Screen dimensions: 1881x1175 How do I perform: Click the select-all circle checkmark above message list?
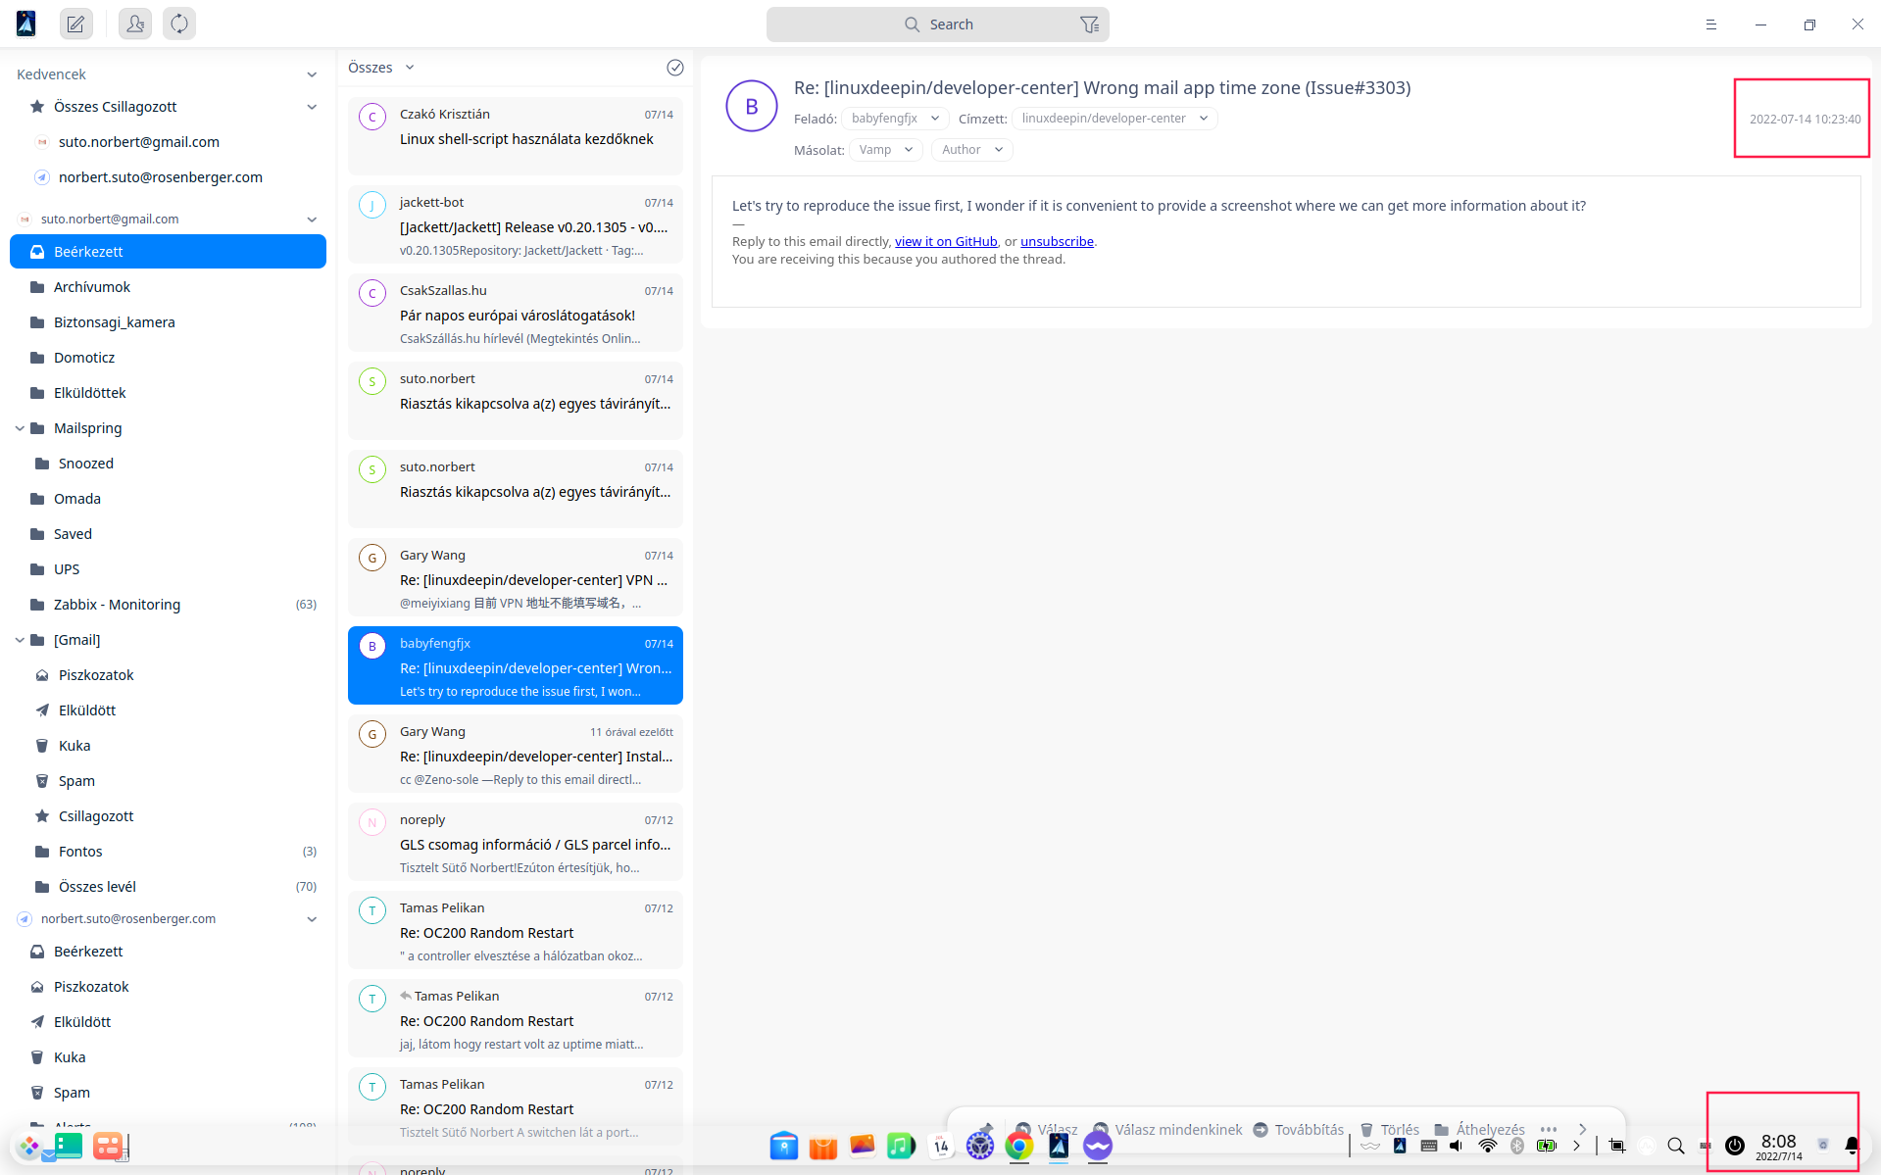pos(674,67)
